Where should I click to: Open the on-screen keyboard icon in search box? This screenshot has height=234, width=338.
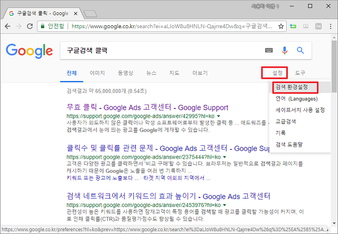click(269, 51)
